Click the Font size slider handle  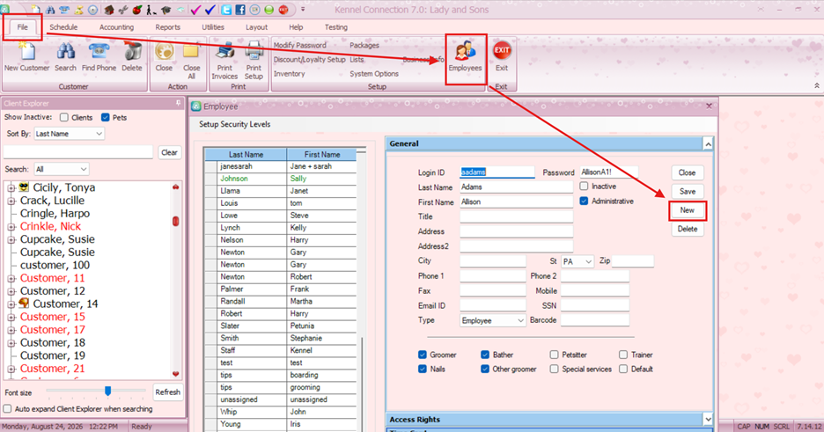coord(107,391)
